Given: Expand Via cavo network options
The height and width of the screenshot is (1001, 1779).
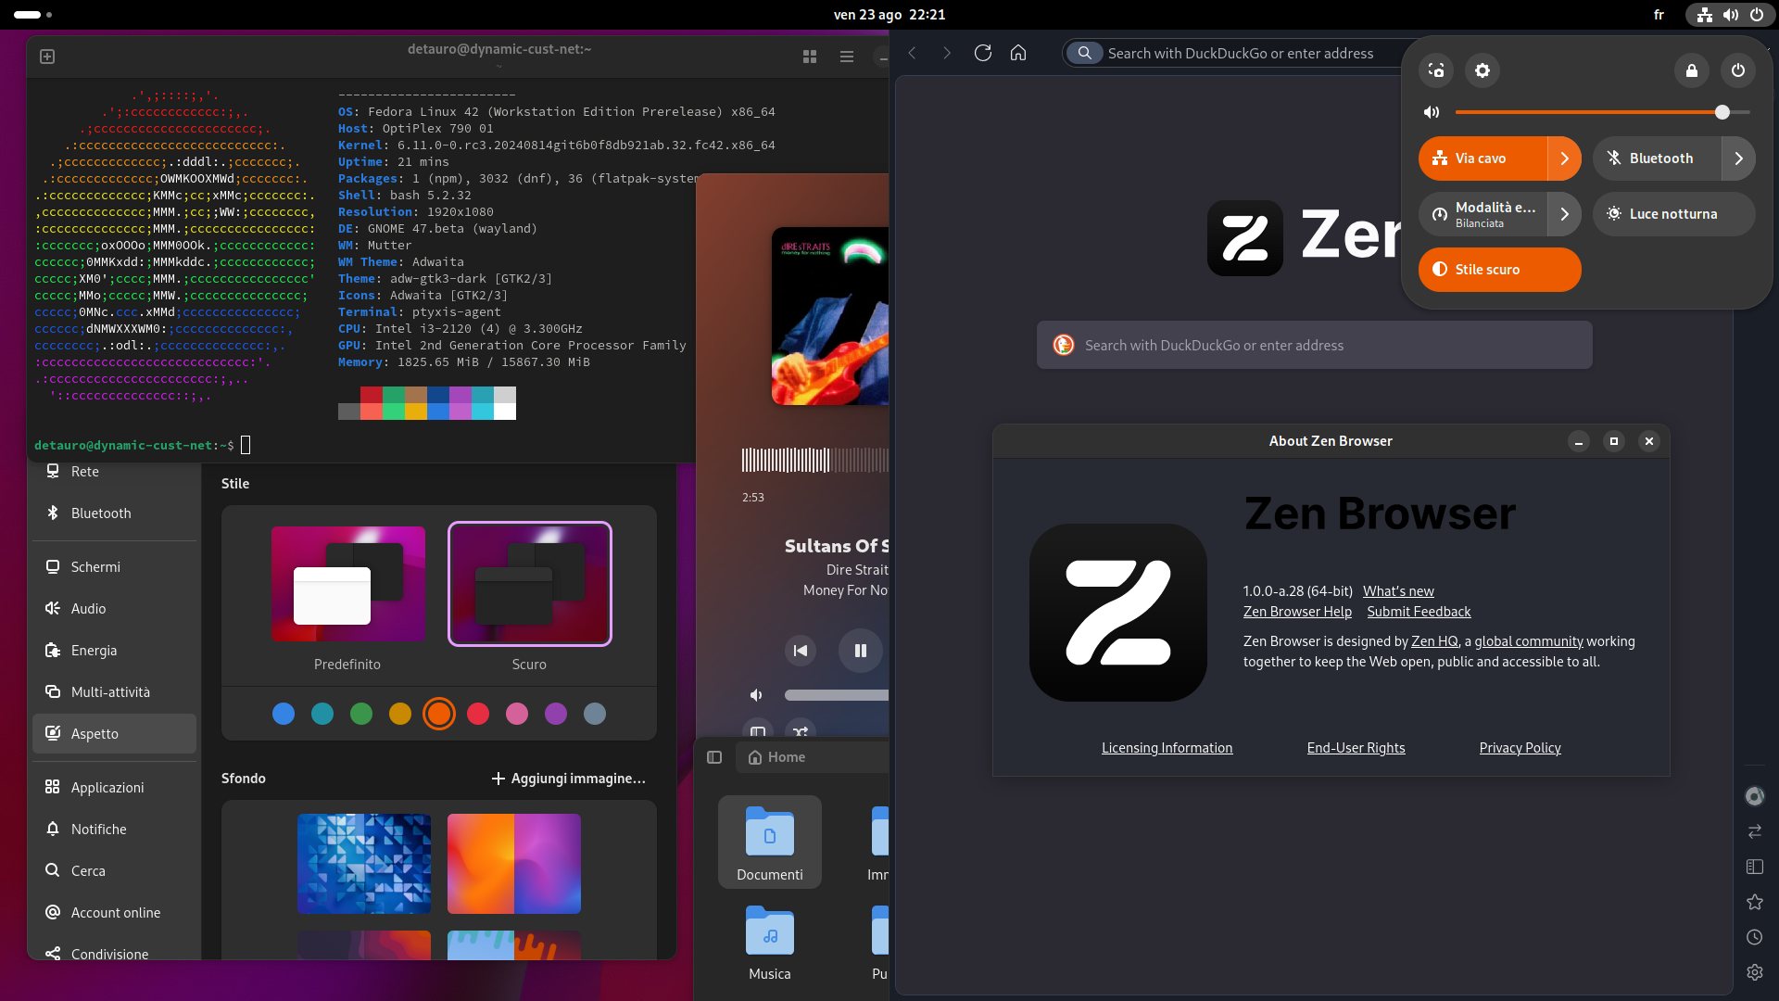Looking at the screenshot, I should click(x=1565, y=158).
